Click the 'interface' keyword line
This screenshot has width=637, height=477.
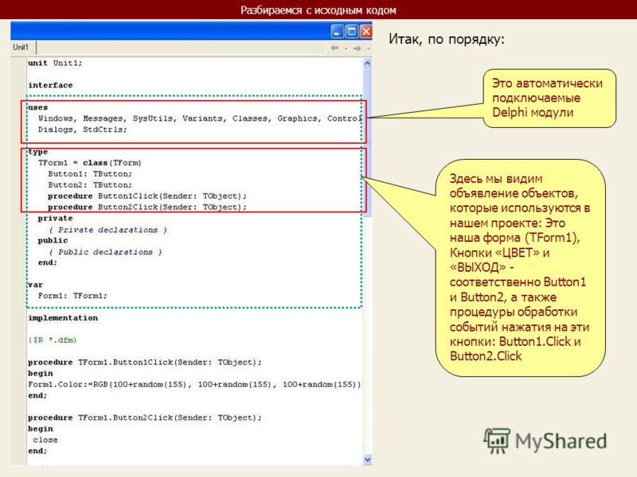[x=50, y=85]
